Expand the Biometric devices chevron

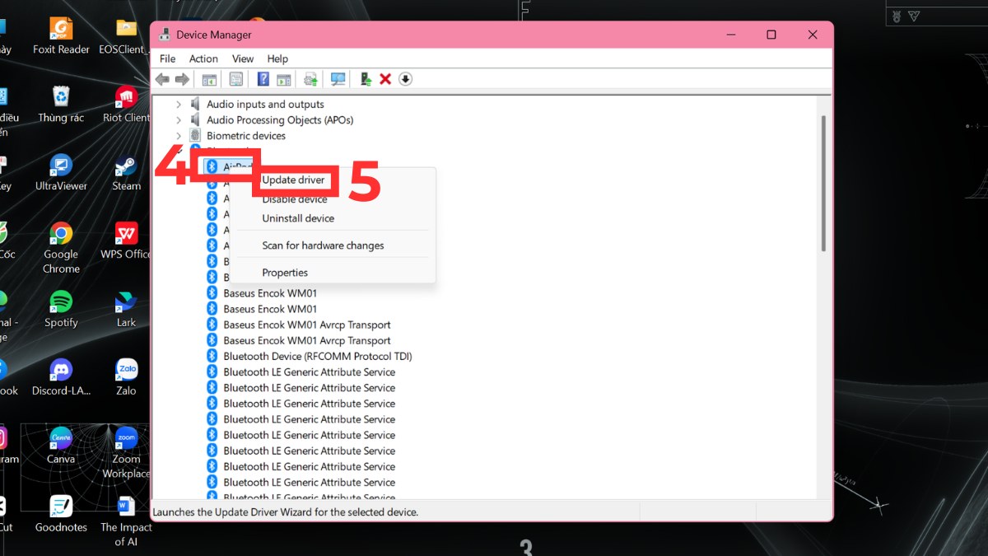click(x=179, y=136)
